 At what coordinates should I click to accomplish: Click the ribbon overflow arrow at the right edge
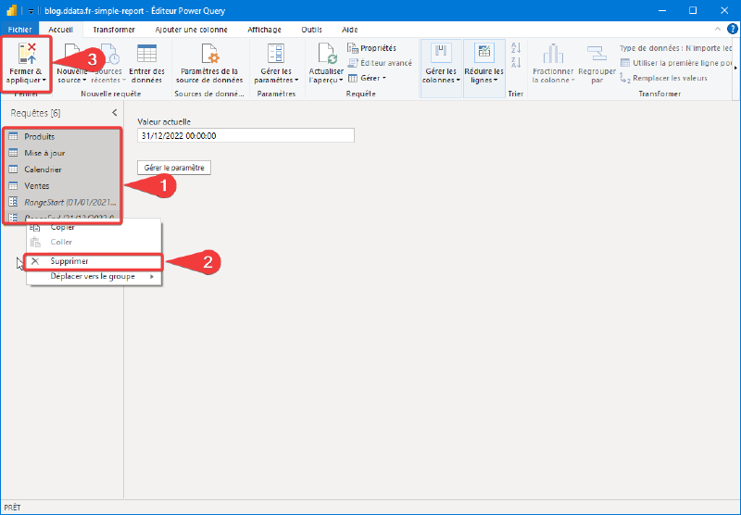coord(735,68)
